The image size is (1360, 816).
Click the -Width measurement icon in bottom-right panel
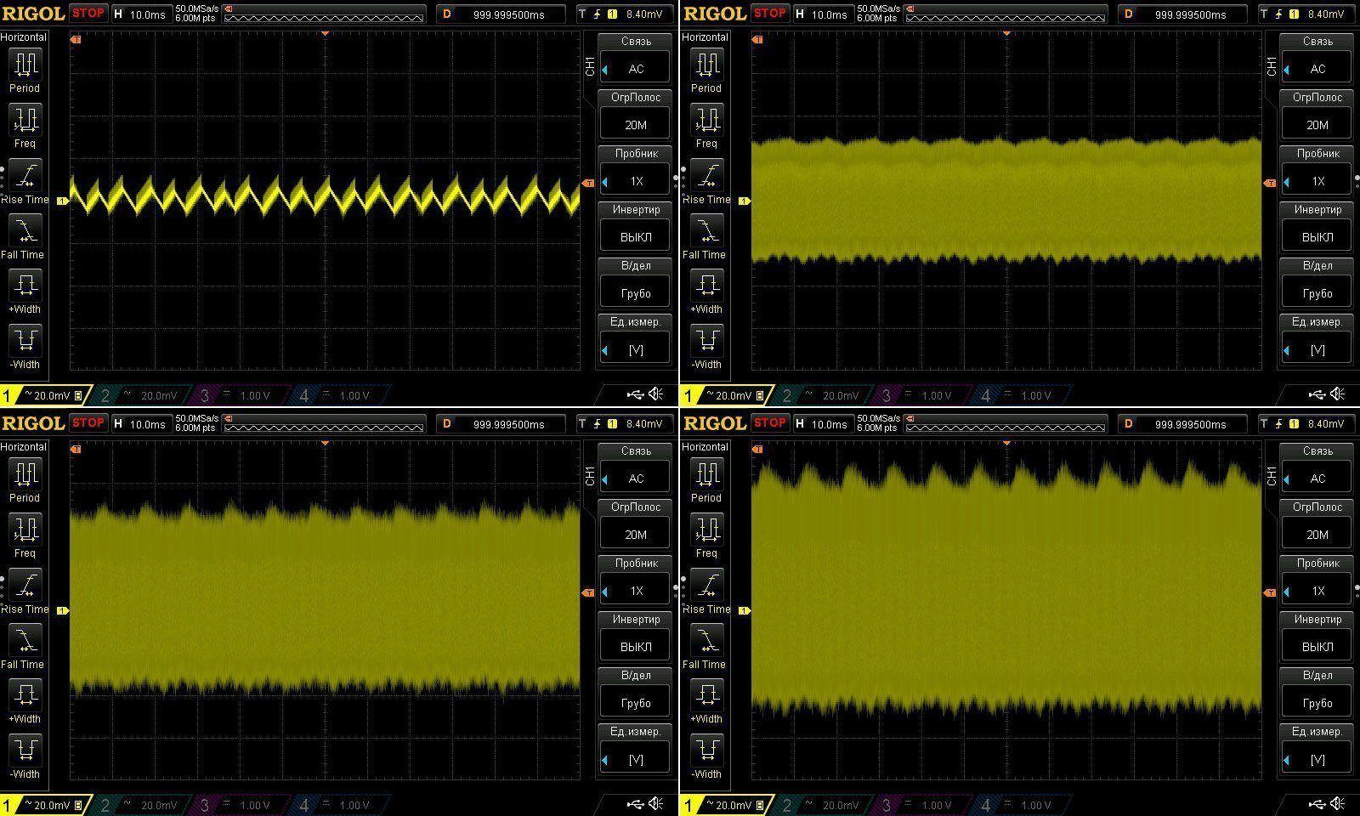706,751
